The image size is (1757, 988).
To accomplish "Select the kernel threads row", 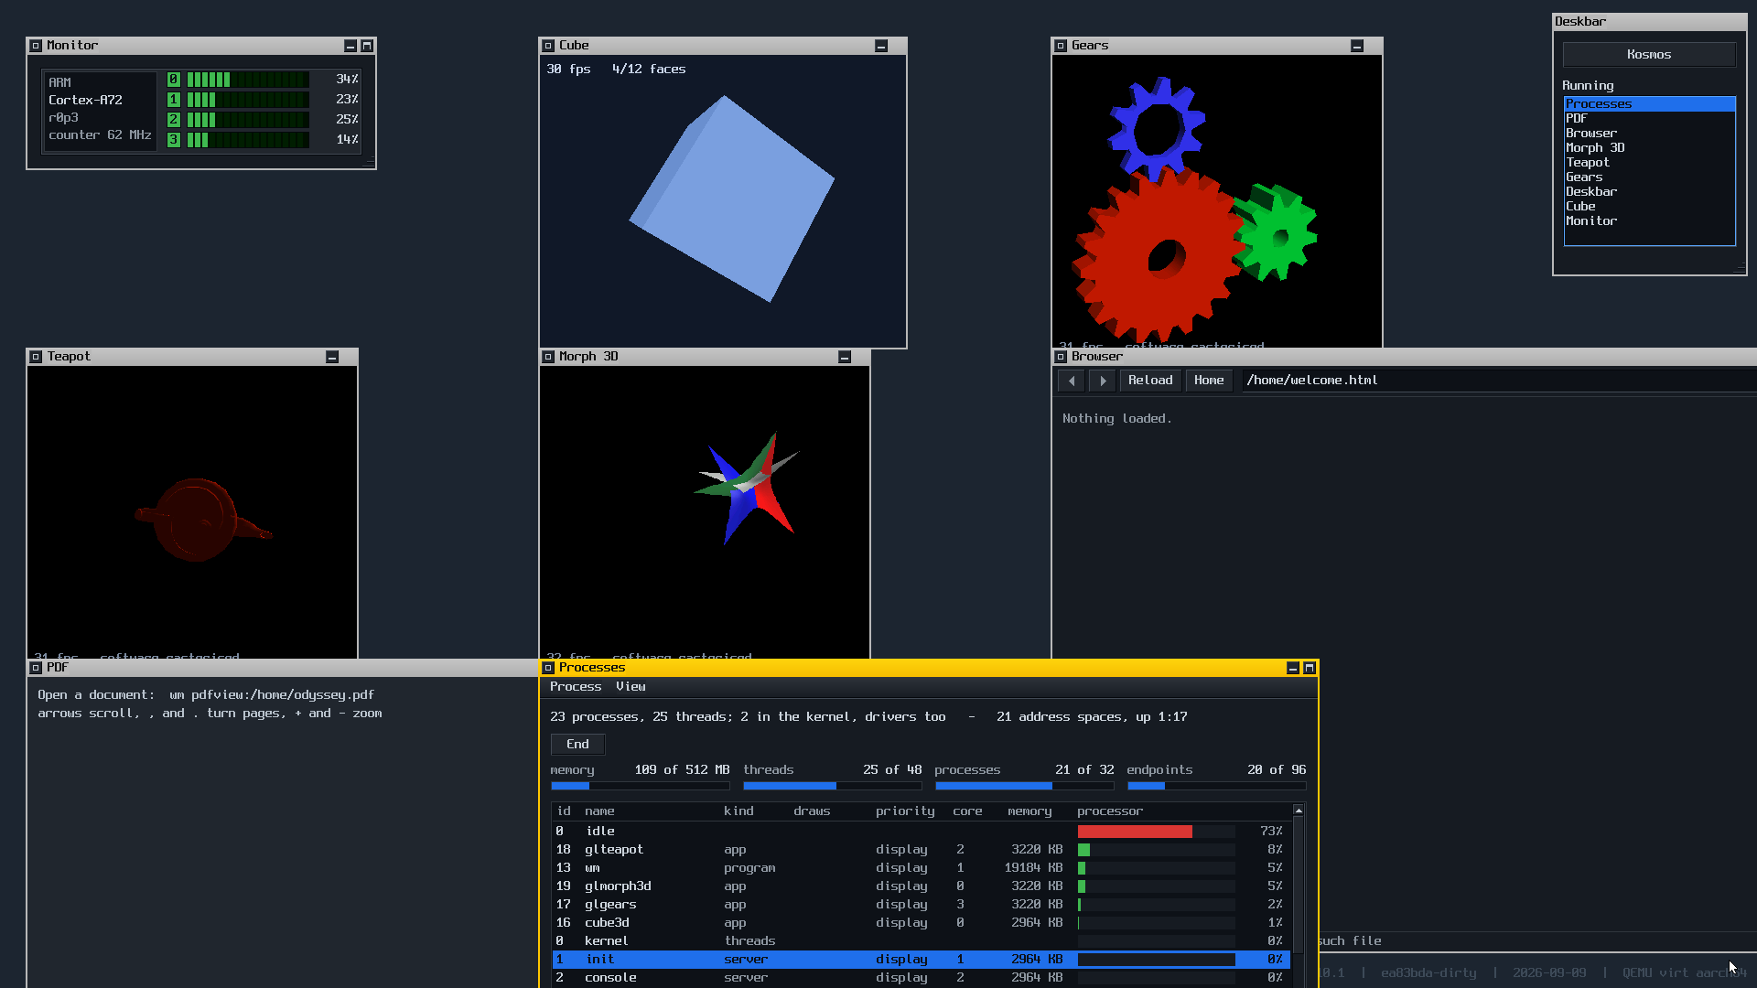I will [x=922, y=941].
